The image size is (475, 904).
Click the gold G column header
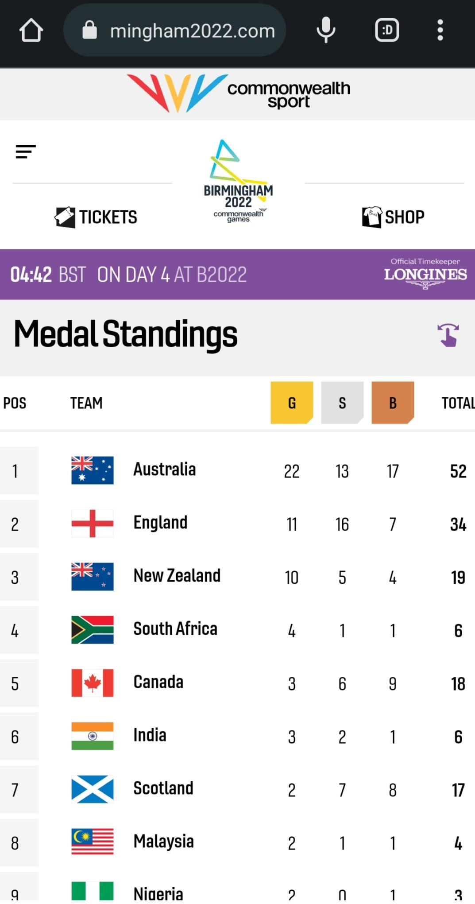pyautogui.click(x=292, y=403)
